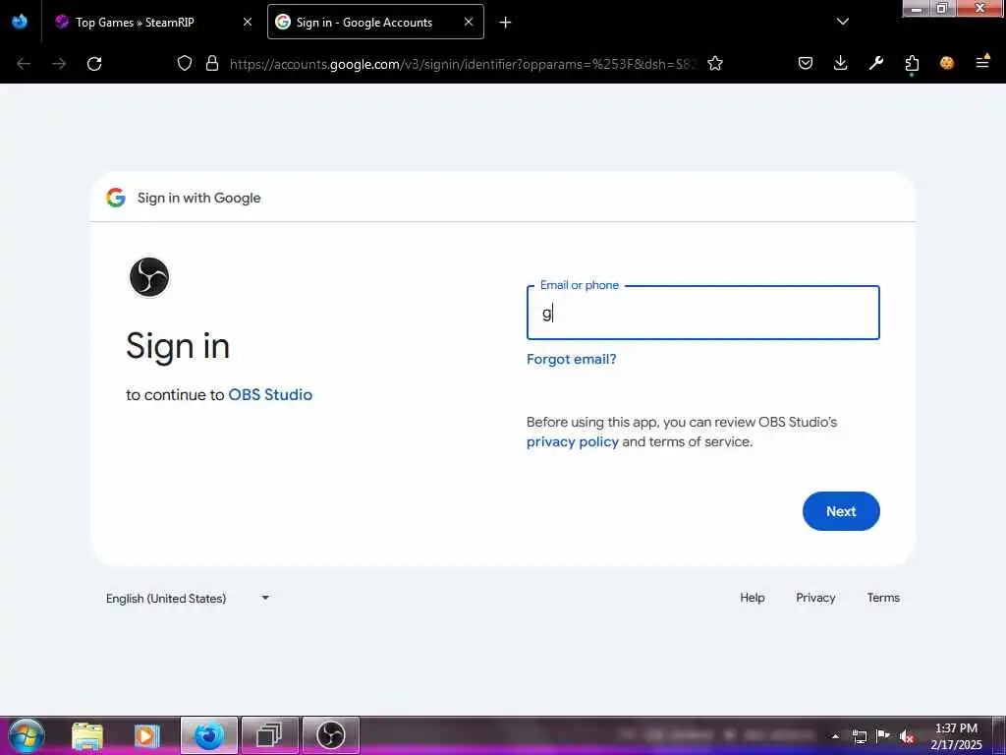
Task: Bookmark this page with star
Action: point(715,64)
